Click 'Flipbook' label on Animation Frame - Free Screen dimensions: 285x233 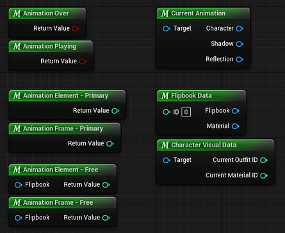pyautogui.click(x=37, y=218)
